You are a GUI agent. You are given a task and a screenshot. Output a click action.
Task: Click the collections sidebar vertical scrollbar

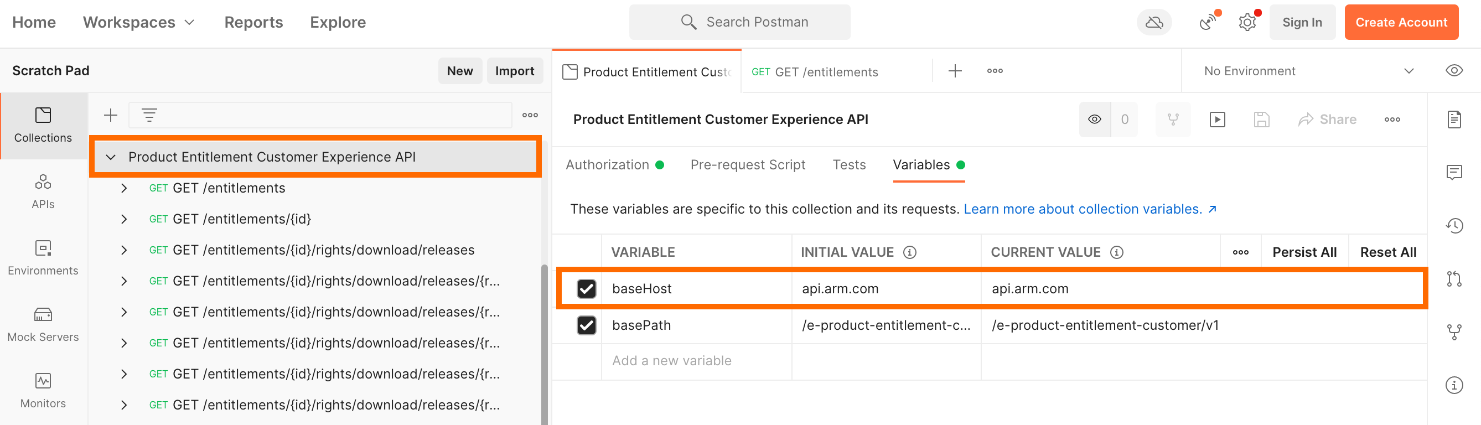(x=545, y=344)
